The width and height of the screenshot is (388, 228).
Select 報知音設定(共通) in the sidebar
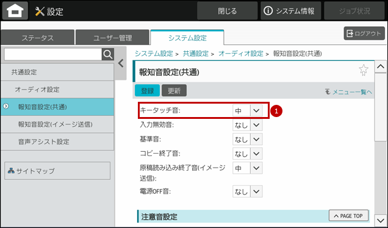pyautogui.click(x=57, y=107)
